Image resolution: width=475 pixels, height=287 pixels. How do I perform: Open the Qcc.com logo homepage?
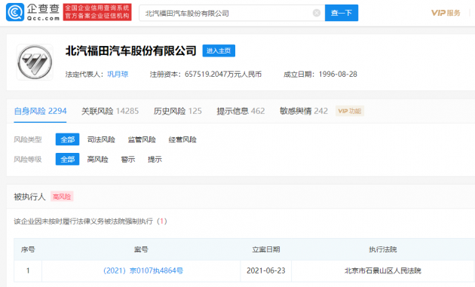pyautogui.click(x=32, y=12)
